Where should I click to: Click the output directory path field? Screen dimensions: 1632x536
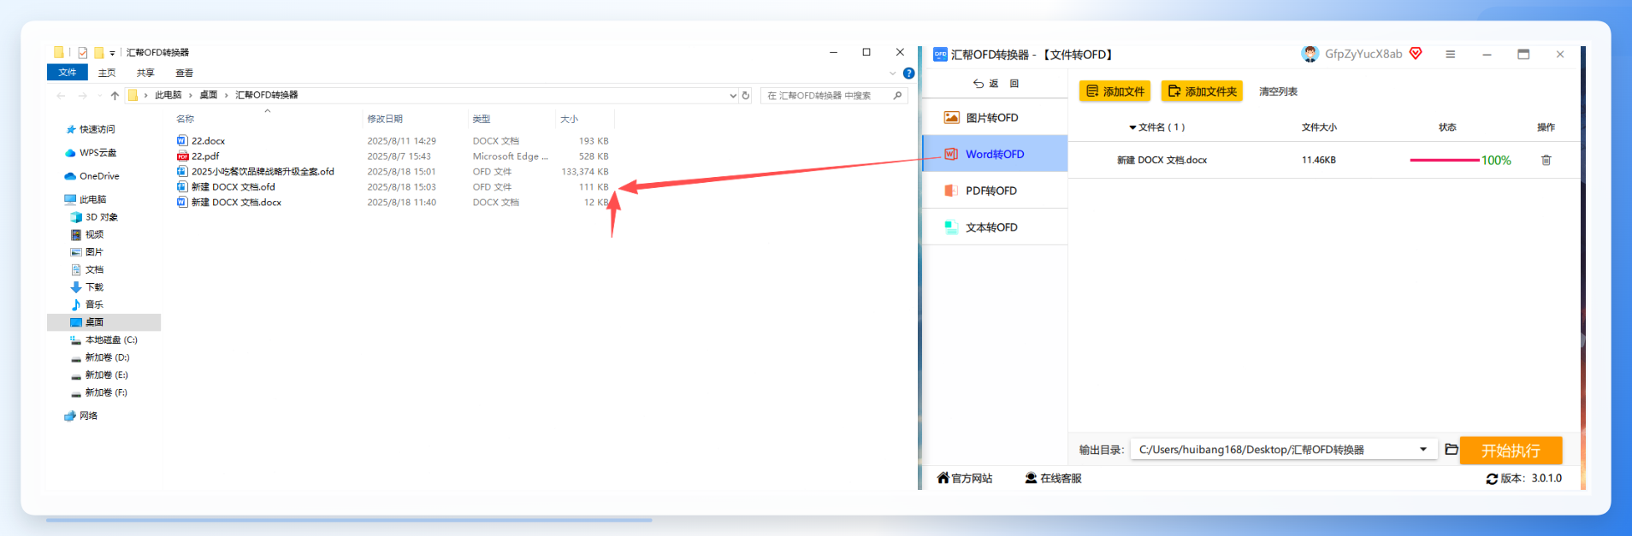click(x=1283, y=450)
